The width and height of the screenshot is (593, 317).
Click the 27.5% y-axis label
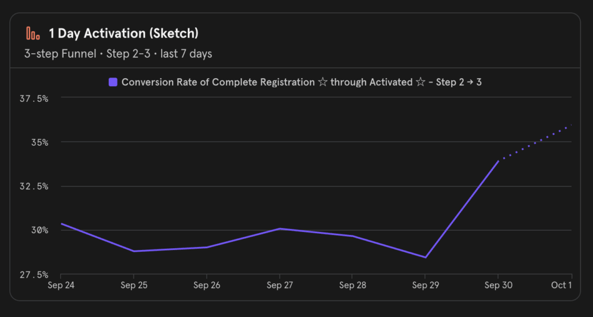click(33, 274)
